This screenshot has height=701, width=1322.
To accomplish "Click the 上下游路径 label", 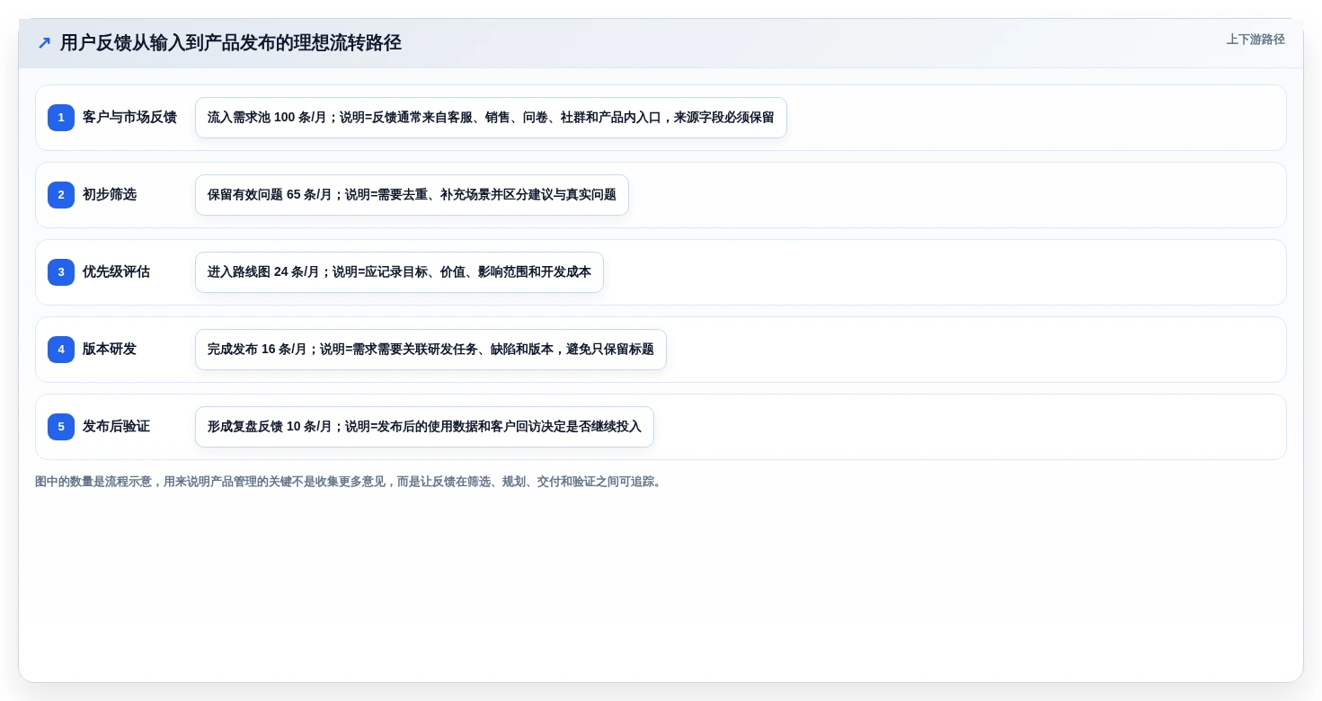I will (1255, 40).
